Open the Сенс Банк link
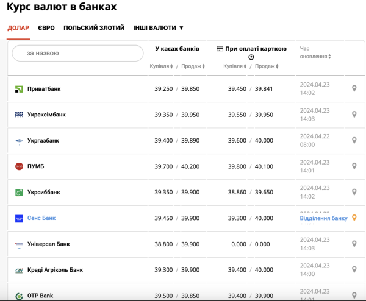This screenshot has width=366, height=301. 41,218
